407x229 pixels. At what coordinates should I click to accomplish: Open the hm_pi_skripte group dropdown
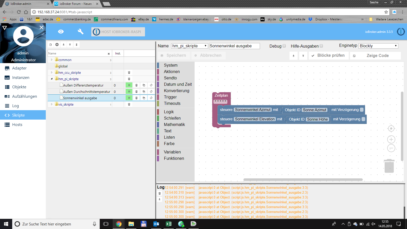[x=189, y=46]
